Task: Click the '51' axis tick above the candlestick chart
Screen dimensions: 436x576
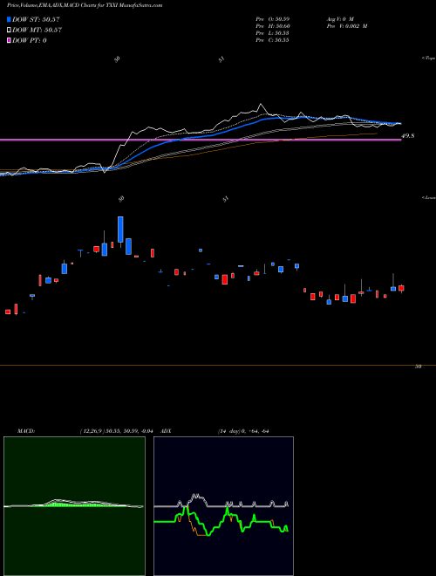Action: [226, 199]
